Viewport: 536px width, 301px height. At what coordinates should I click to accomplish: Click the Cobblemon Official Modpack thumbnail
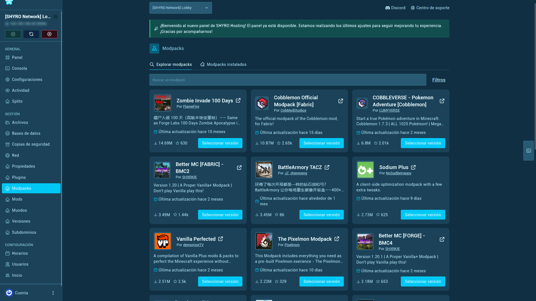click(262, 103)
